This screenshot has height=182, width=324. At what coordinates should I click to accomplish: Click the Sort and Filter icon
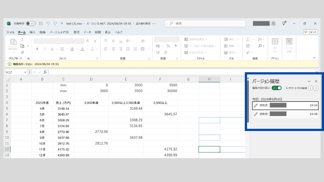[260, 39]
